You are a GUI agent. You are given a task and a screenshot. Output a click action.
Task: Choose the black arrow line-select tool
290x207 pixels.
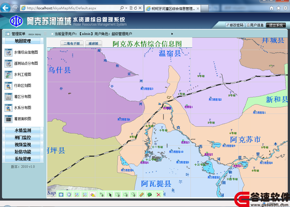110,195
